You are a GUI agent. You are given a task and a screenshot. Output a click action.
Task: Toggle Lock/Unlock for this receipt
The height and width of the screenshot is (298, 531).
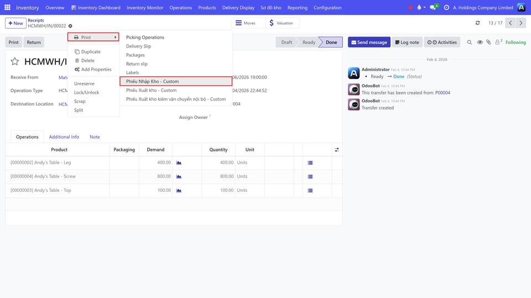tap(87, 92)
